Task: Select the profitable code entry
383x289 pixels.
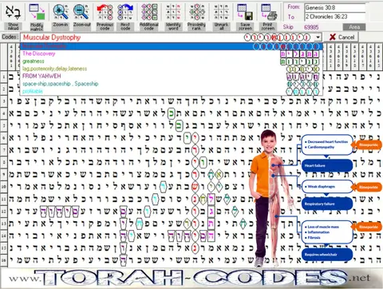Action: tap(172, 91)
